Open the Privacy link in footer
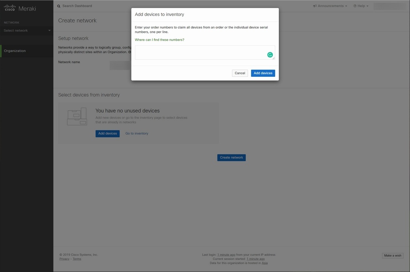 (x=64, y=259)
